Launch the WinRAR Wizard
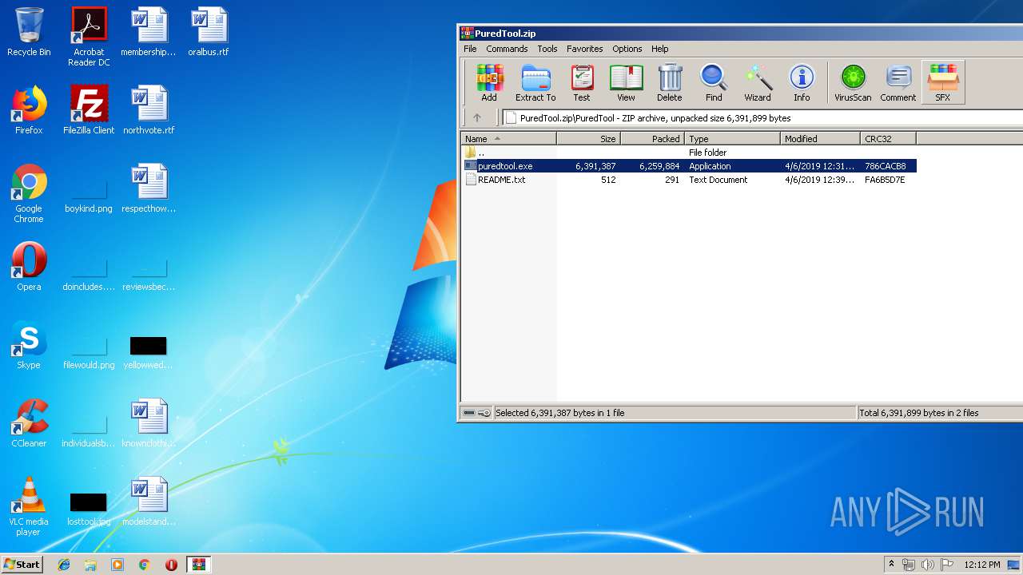 (758, 82)
